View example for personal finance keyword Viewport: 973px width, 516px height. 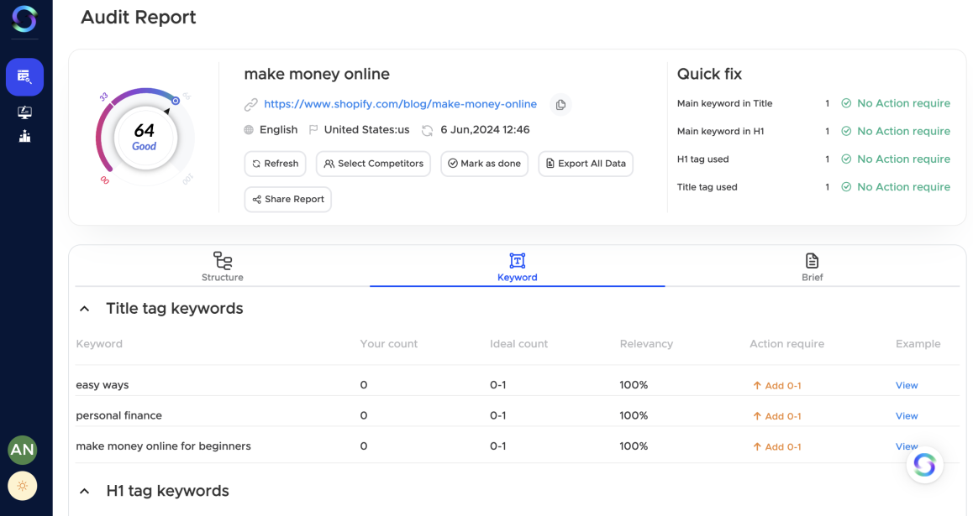point(907,416)
